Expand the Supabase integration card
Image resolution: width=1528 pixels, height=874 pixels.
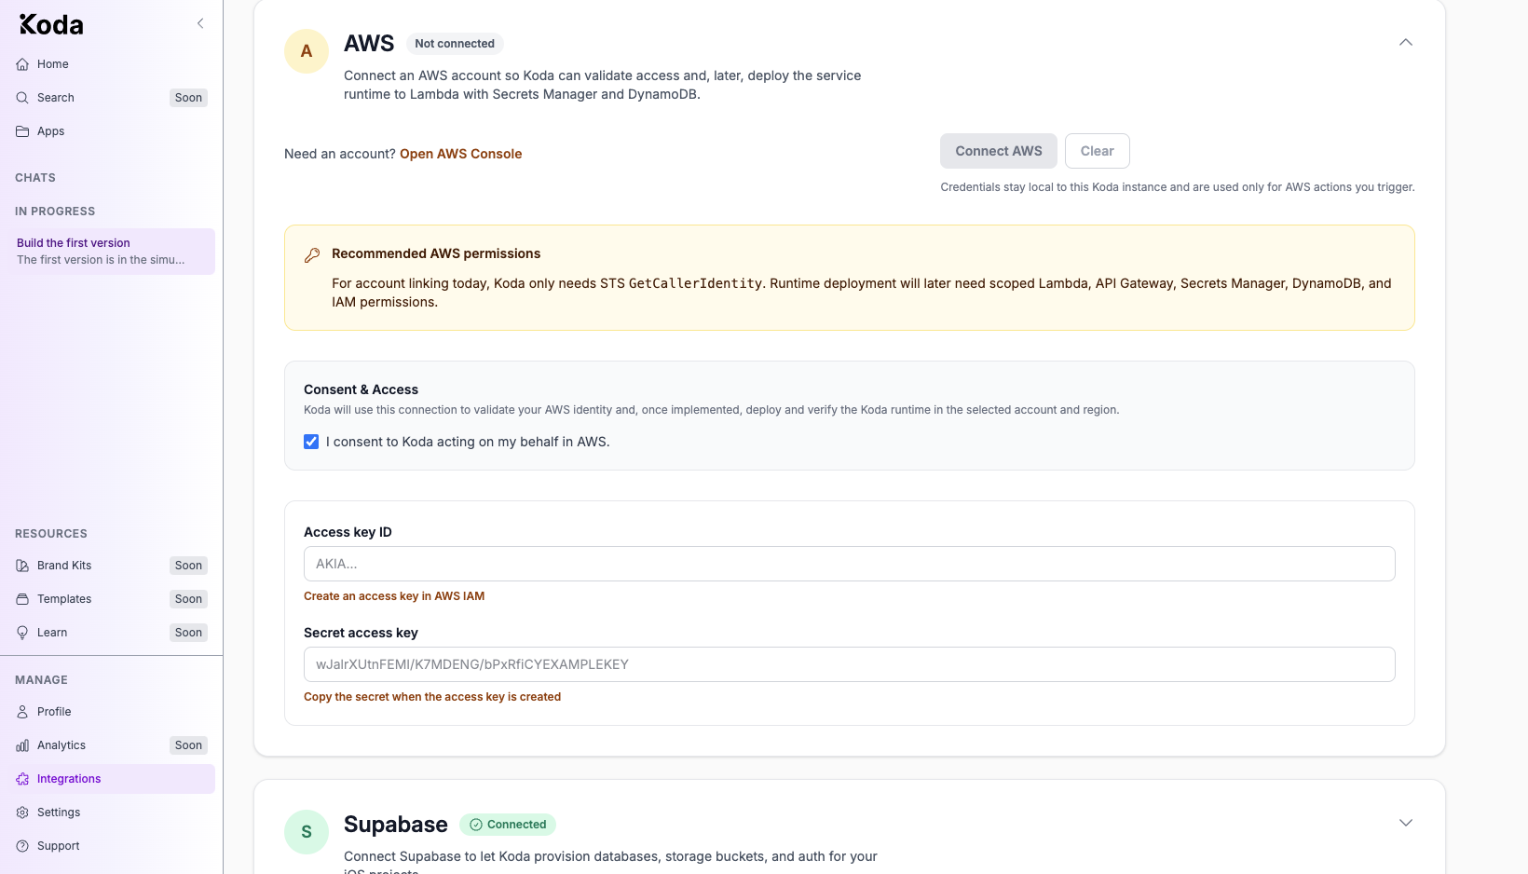pyautogui.click(x=1406, y=823)
